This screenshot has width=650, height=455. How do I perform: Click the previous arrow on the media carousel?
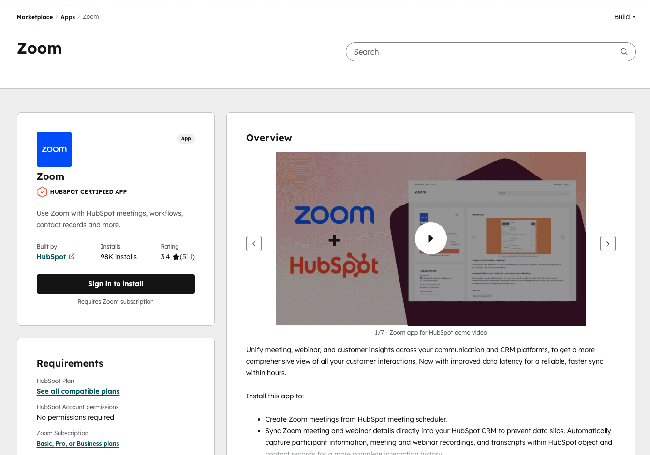click(254, 243)
